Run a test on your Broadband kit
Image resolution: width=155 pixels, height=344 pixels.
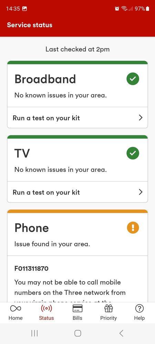[x=77, y=118]
